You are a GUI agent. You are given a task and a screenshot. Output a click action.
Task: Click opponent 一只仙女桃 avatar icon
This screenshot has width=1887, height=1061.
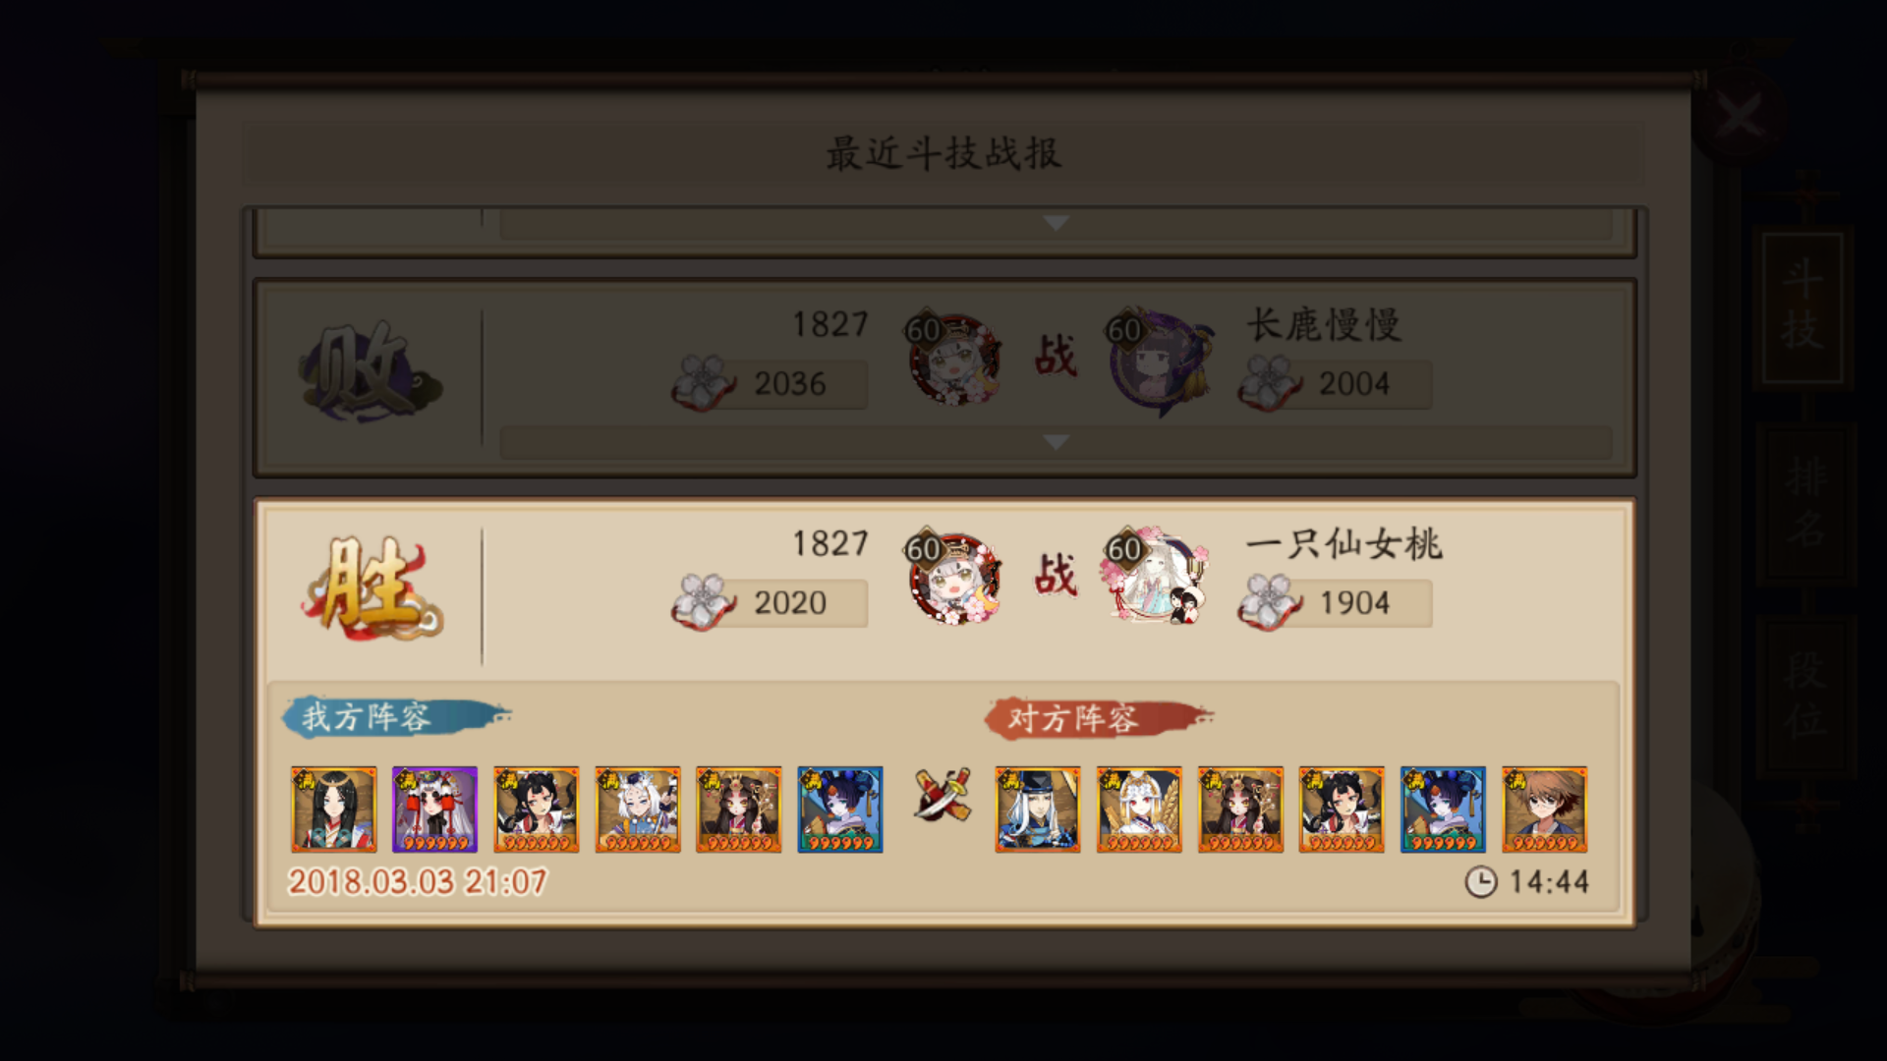(1156, 578)
